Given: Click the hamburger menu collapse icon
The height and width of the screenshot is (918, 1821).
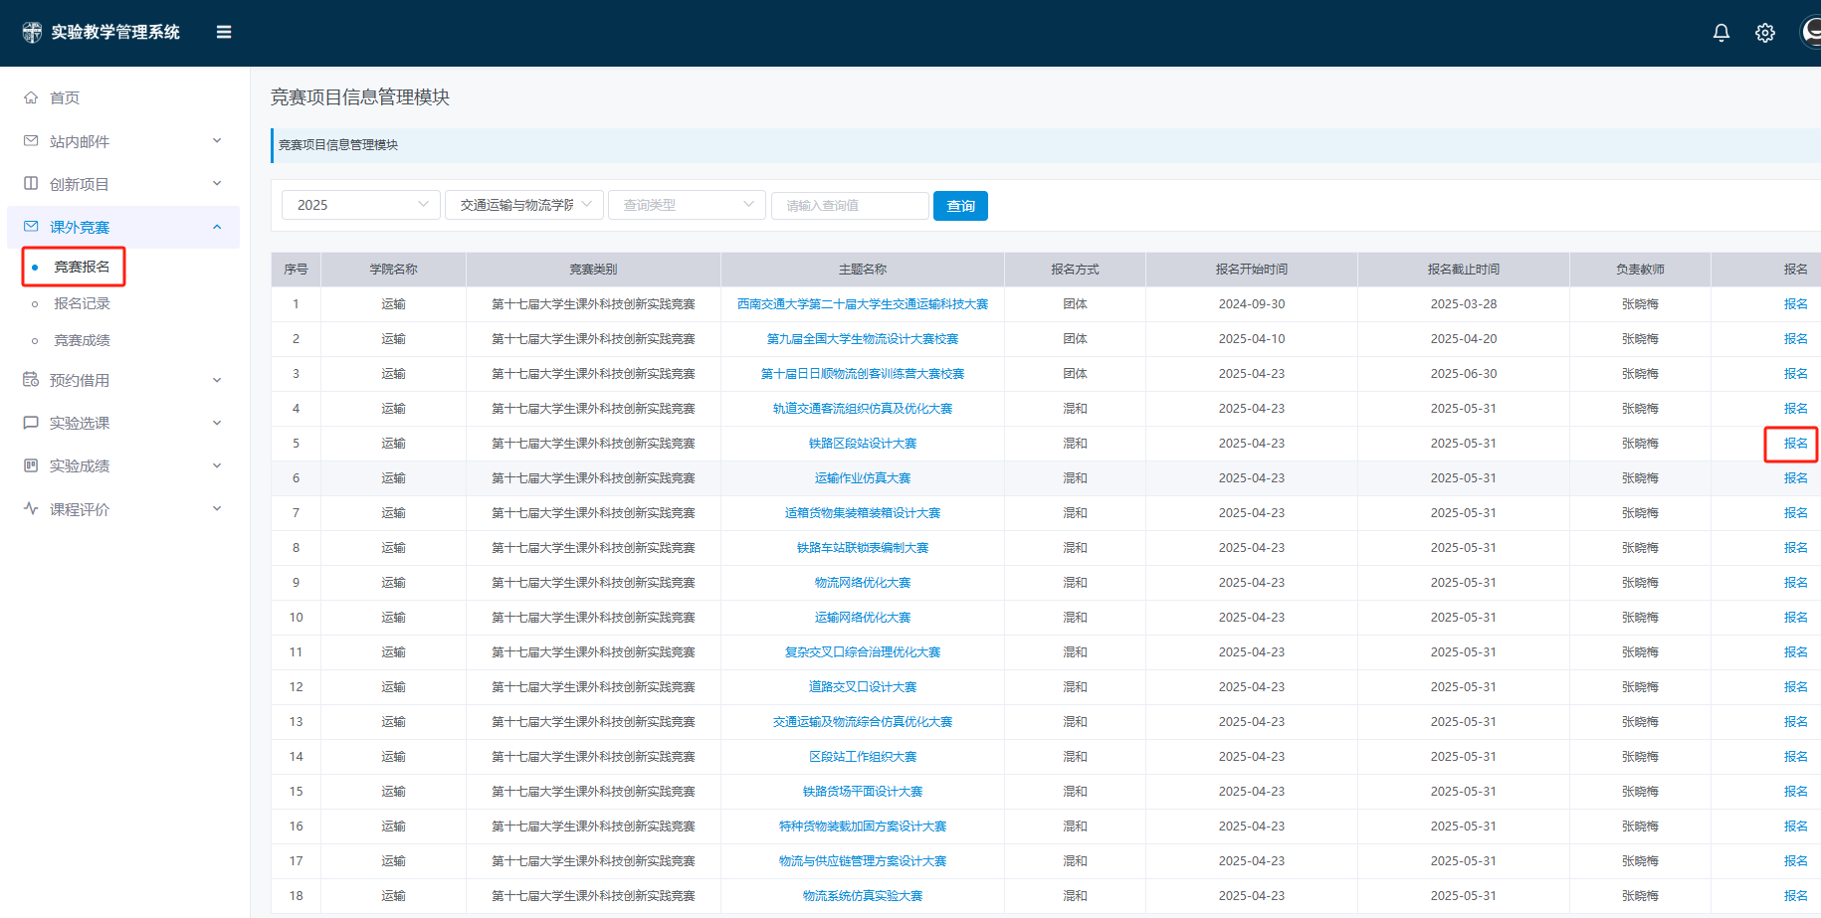Looking at the screenshot, I should [x=224, y=32].
